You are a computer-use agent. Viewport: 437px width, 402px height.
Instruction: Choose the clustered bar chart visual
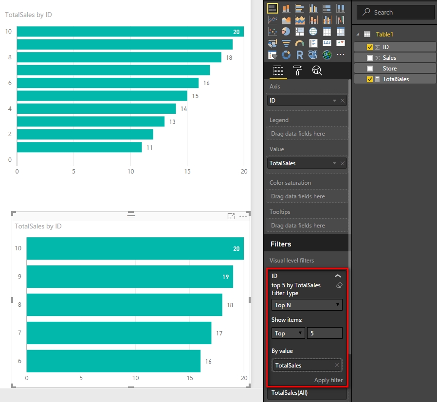300,8
